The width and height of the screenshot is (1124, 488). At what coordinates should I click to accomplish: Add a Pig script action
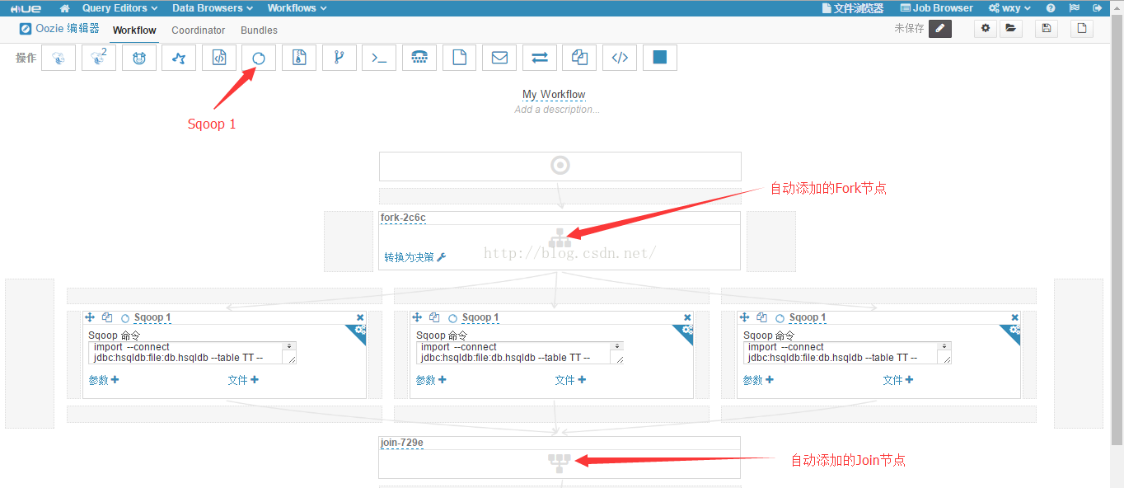pos(139,58)
